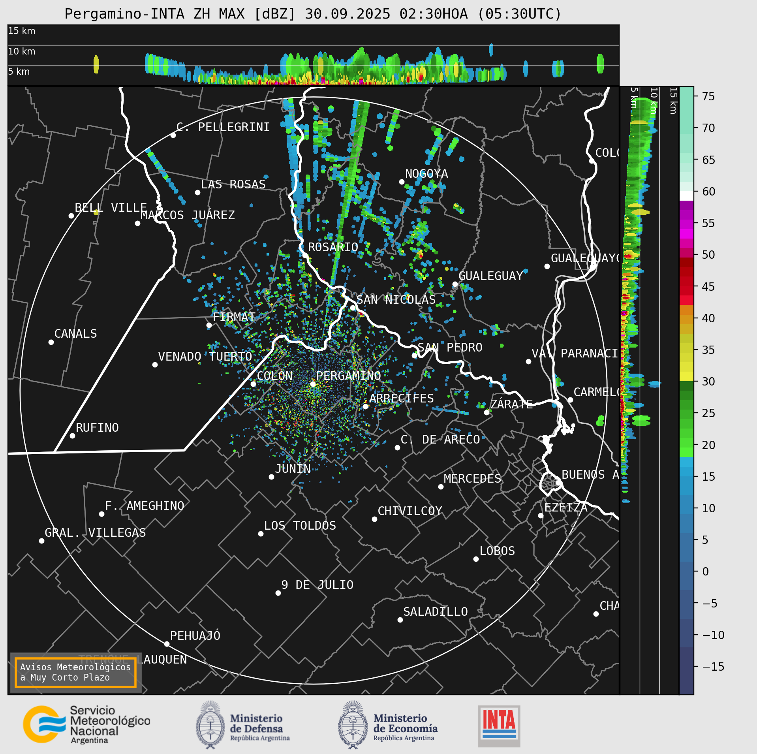Click the Pehuajó marker dot
757x754 pixels.
167,644
